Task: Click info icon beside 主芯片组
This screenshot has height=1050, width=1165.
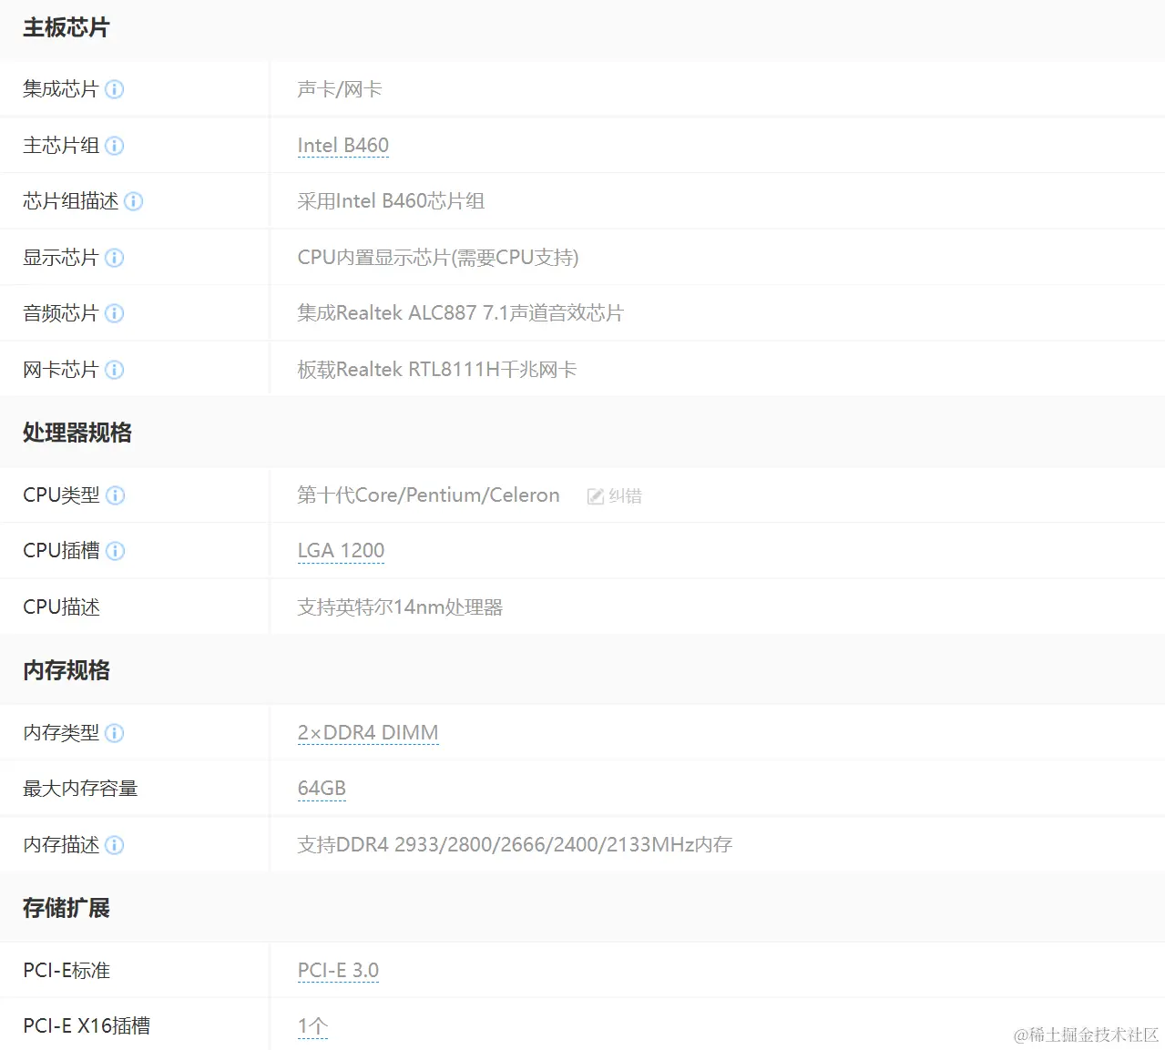Action: pyautogui.click(x=115, y=146)
